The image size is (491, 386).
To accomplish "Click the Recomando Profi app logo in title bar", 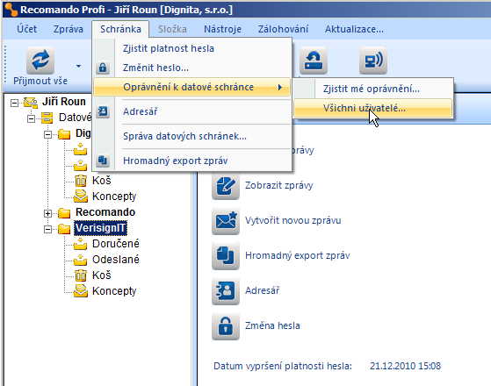I will pyautogui.click(x=11, y=10).
